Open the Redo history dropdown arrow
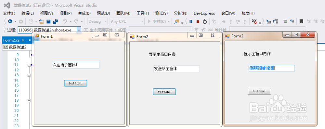 [x=82, y=21]
